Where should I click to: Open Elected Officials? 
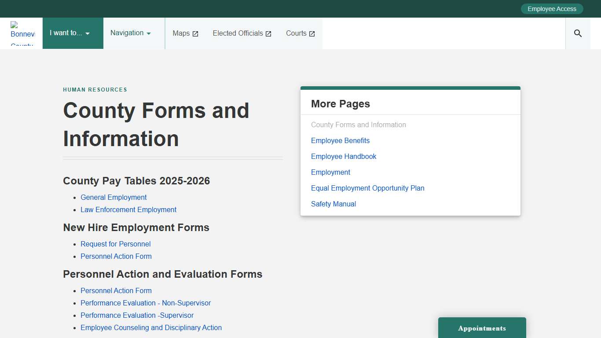[x=238, y=33]
